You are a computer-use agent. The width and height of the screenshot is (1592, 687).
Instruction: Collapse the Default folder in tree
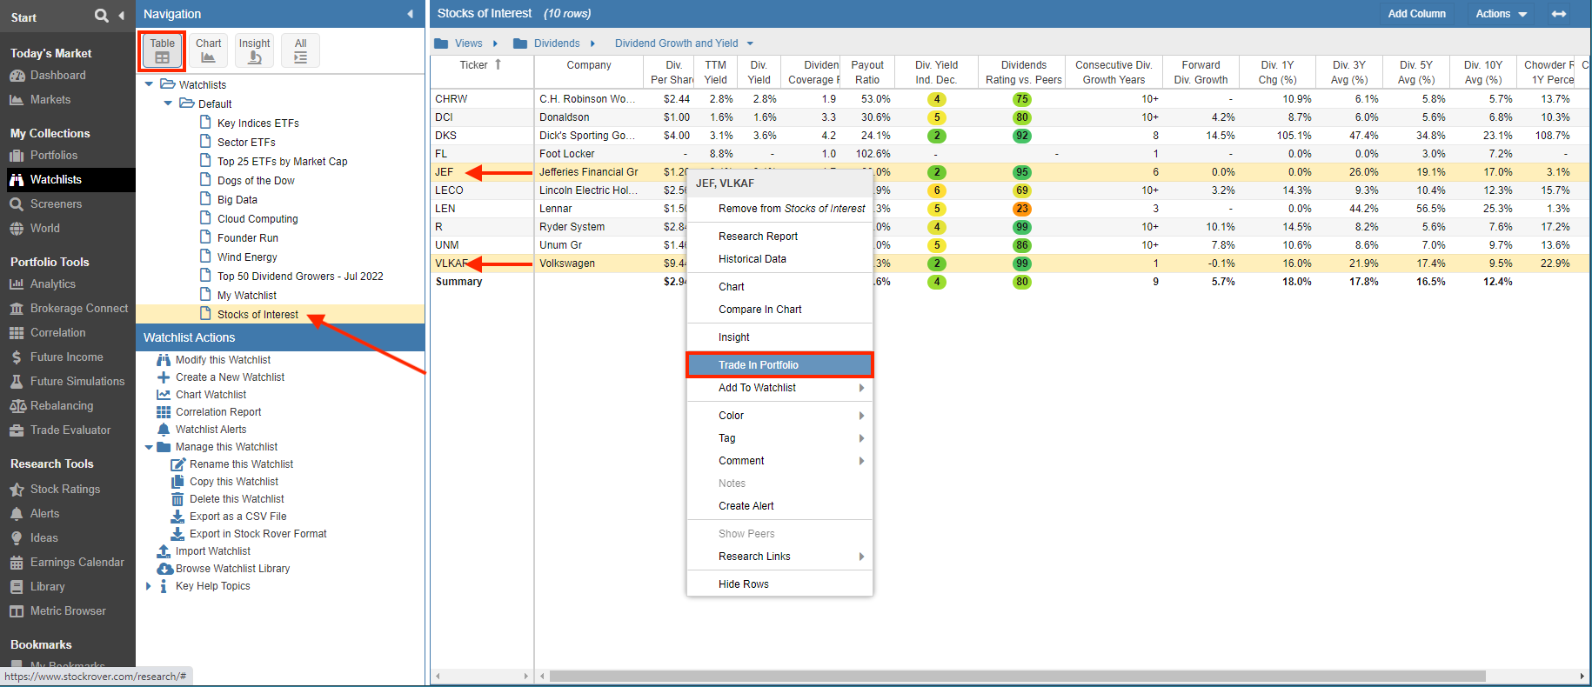(168, 103)
